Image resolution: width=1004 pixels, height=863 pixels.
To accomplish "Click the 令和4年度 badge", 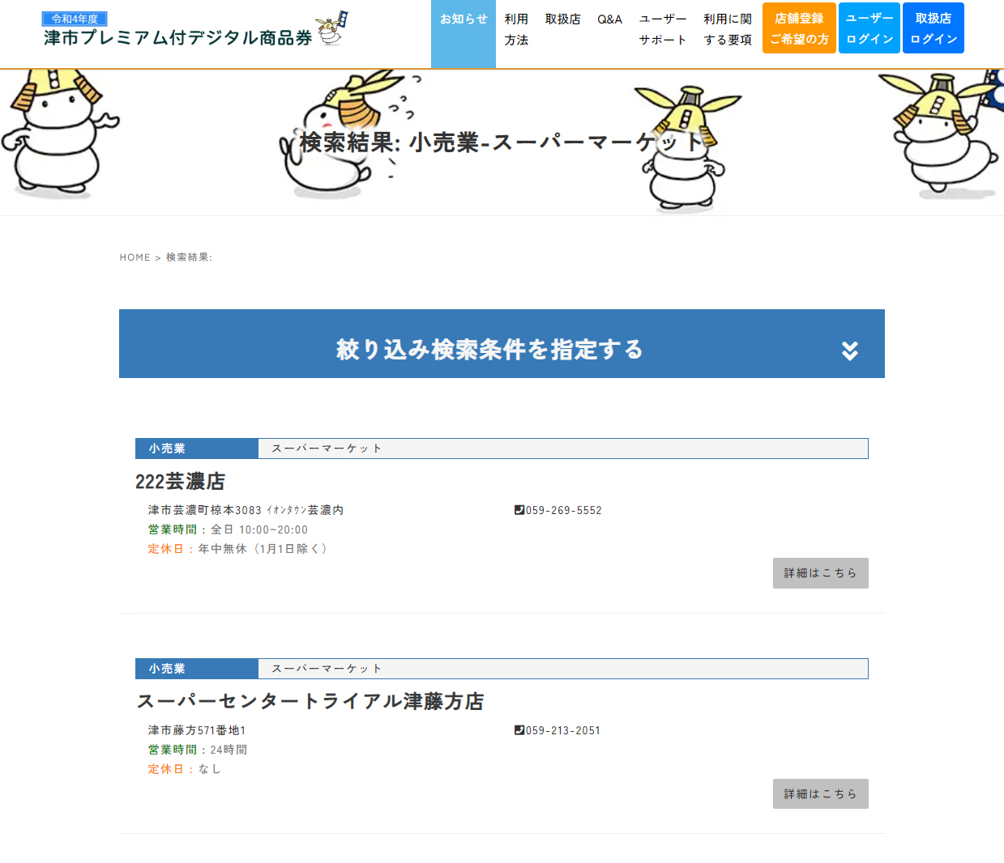I will [x=75, y=19].
